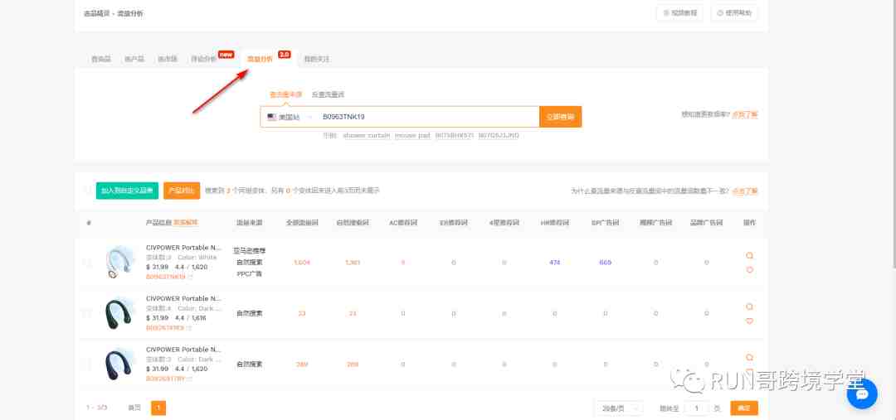
Task: Select the 我的关注 tab
Action: pos(316,59)
